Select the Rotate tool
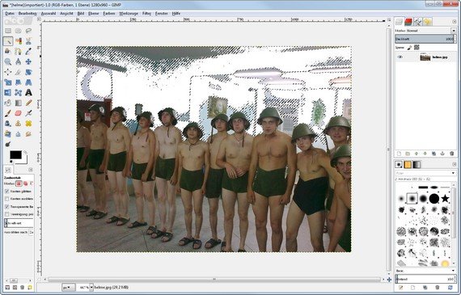 pos(28,72)
